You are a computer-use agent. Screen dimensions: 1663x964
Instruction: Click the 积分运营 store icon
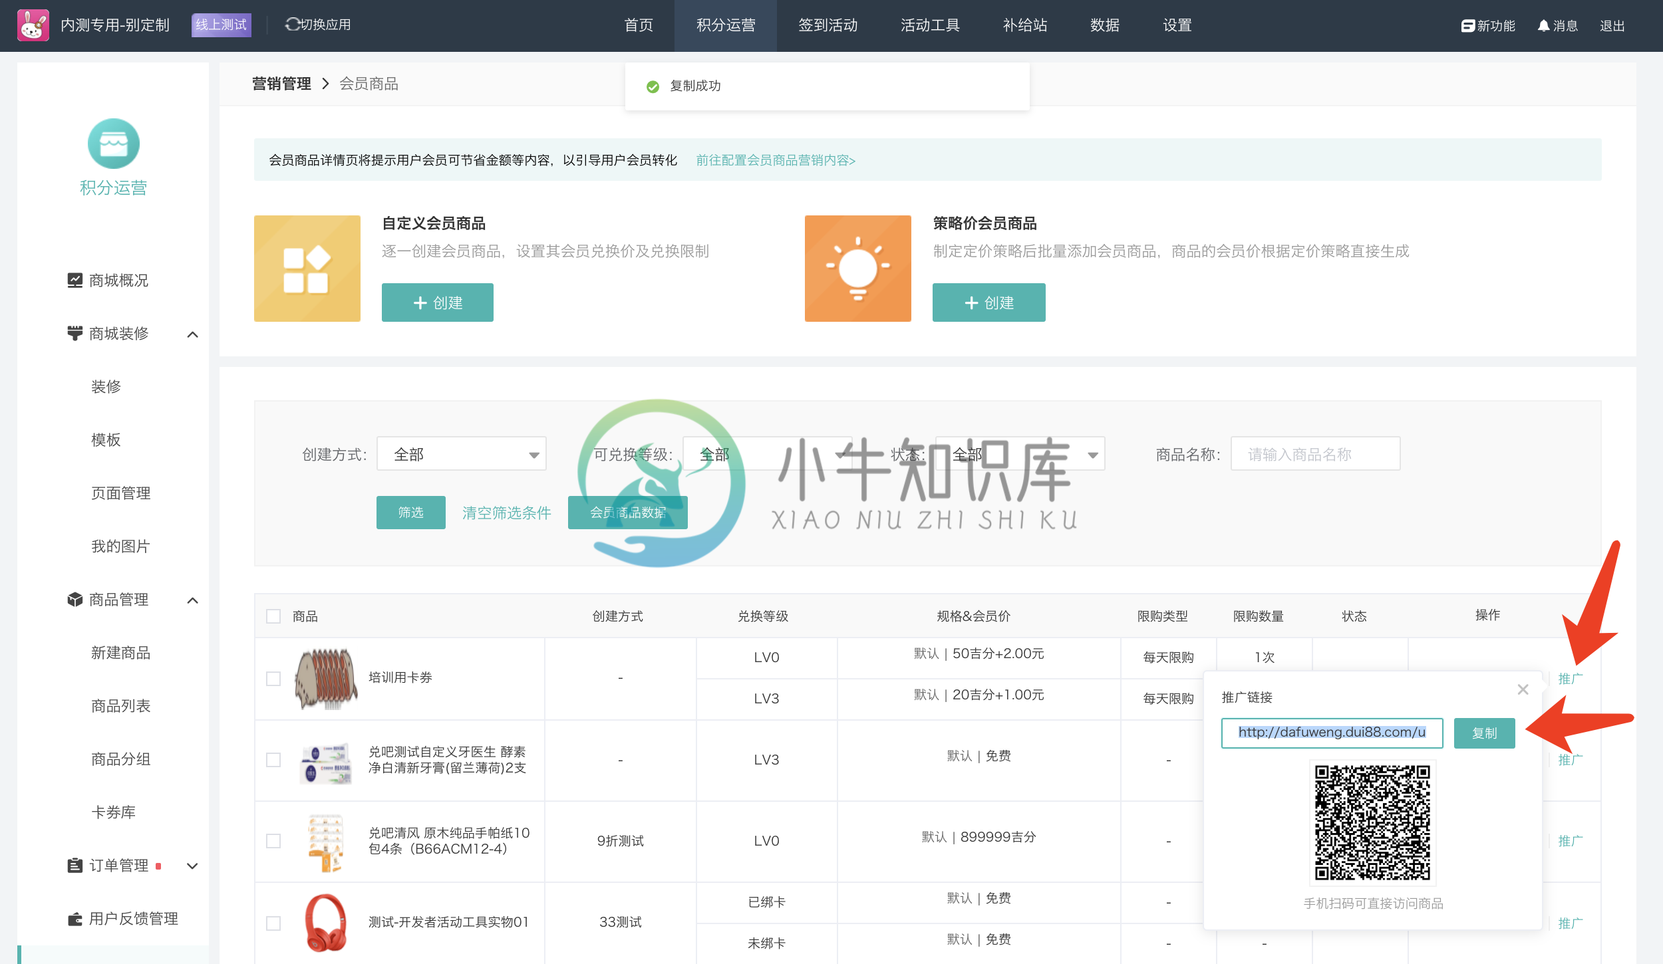pos(114,144)
